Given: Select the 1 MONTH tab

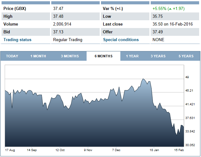Looking at the screenshot, I should click(38, 56).
